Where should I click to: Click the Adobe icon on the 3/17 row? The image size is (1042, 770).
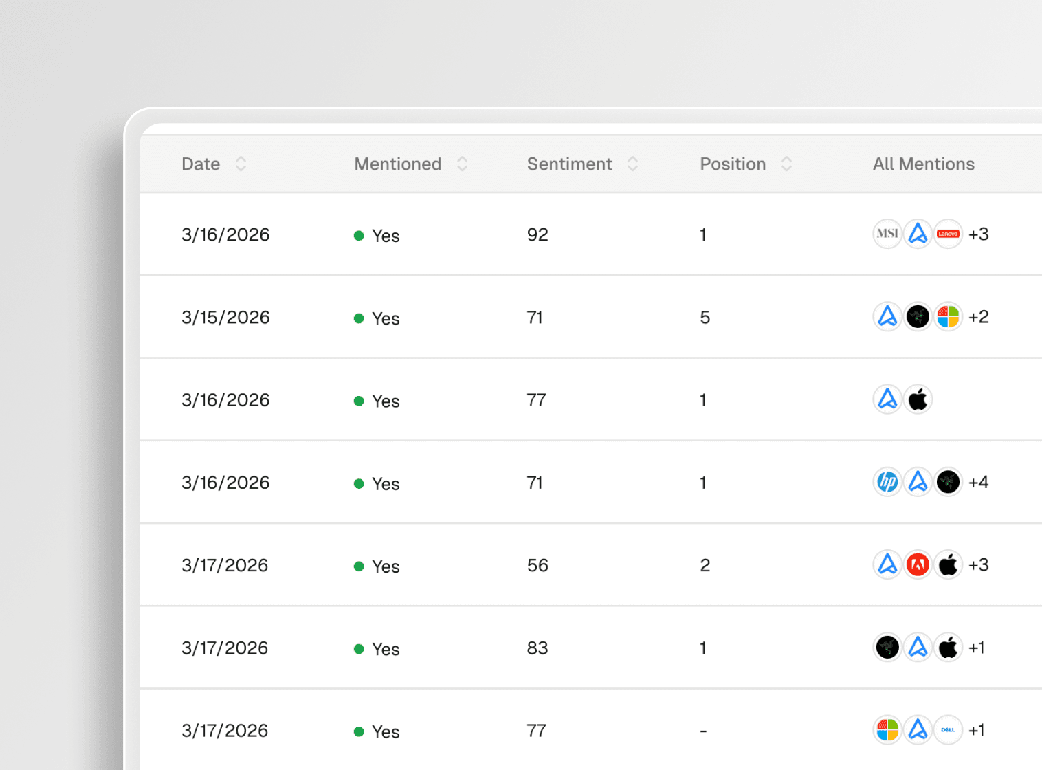(x=918, y=564)
